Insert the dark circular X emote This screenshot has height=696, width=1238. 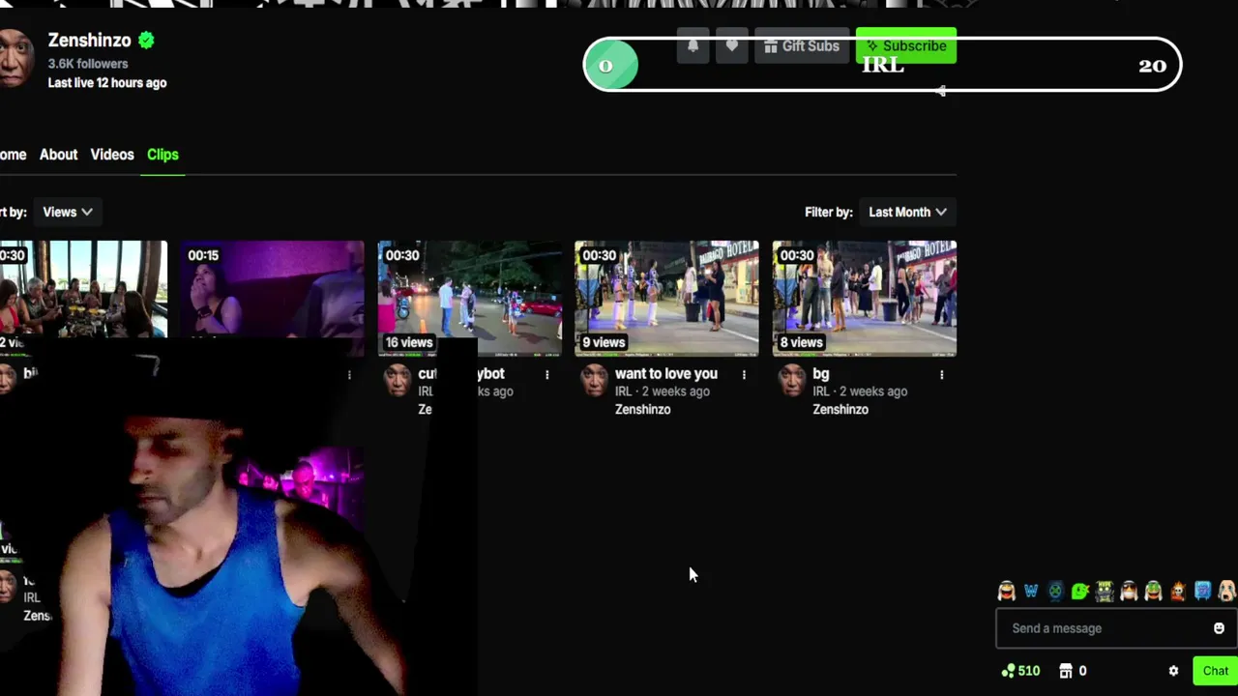[x=1055, y=592]
